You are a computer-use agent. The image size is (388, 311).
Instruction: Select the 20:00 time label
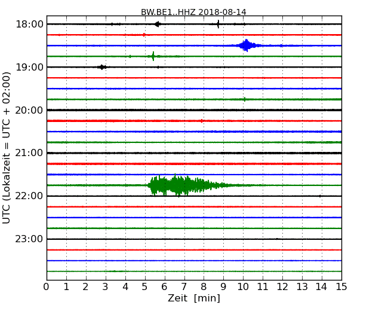29,110
